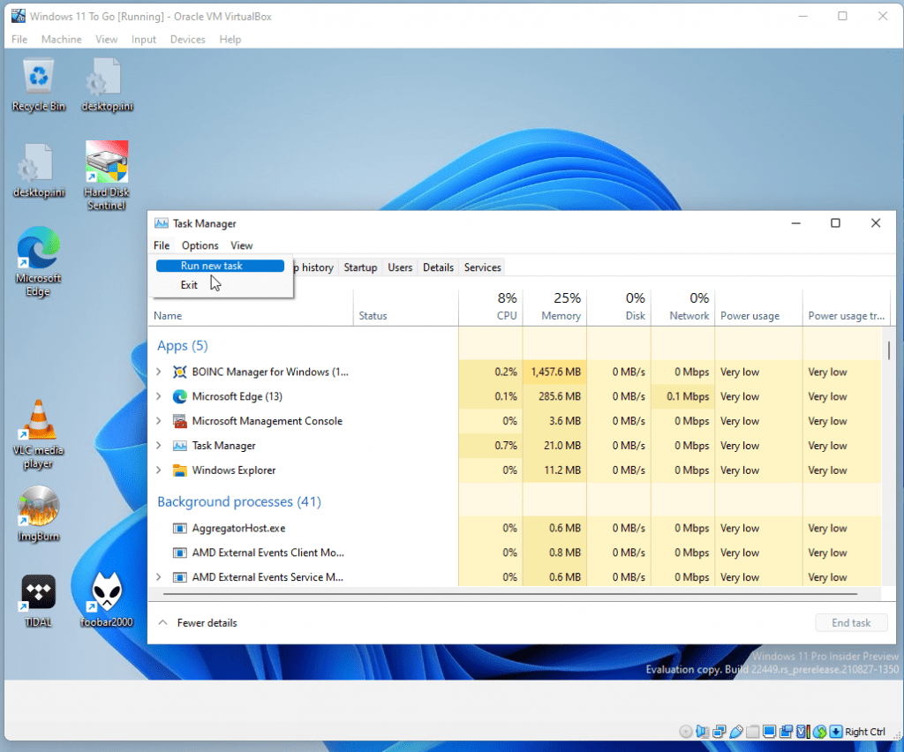Screen dimensions: 904x752
Task: Select the BOINC Manager process icon
Action: click(x=180, y=372)
